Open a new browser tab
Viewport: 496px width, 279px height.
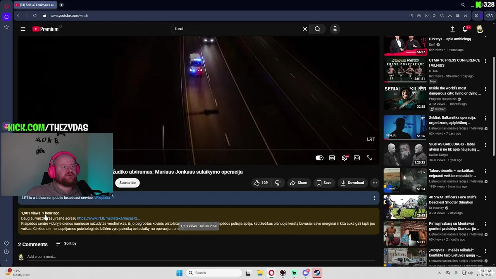pyautogui.click(x=61, y=5)
